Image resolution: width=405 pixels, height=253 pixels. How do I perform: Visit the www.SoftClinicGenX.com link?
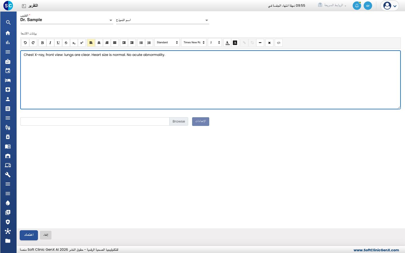(376, 250)
